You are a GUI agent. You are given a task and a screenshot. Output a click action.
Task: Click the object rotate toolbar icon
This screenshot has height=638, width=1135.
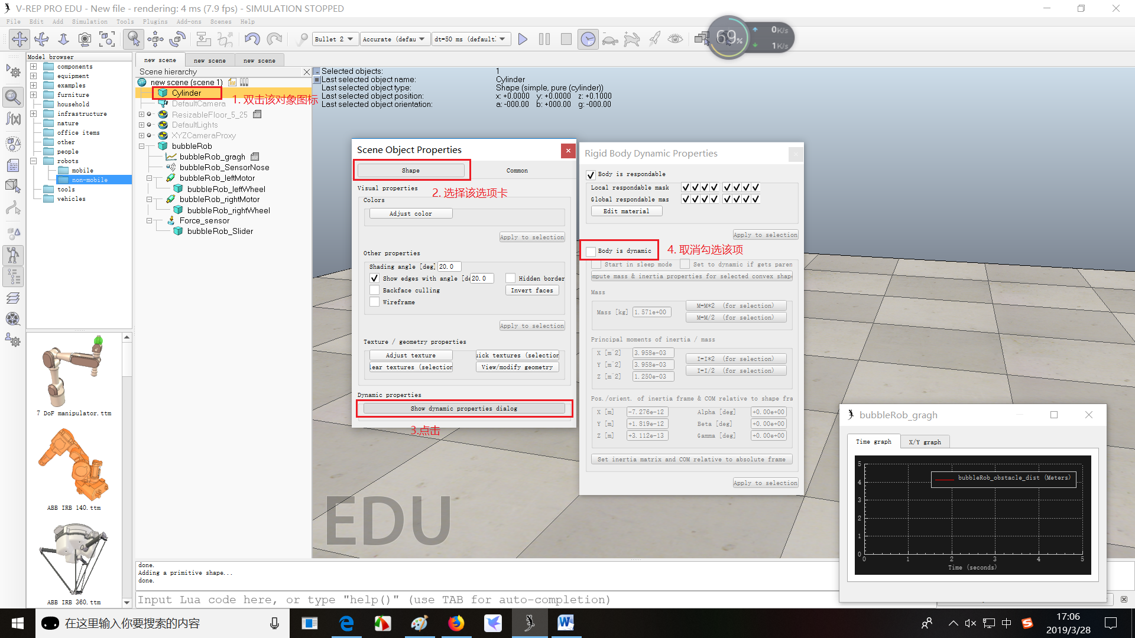pos(177,39)
